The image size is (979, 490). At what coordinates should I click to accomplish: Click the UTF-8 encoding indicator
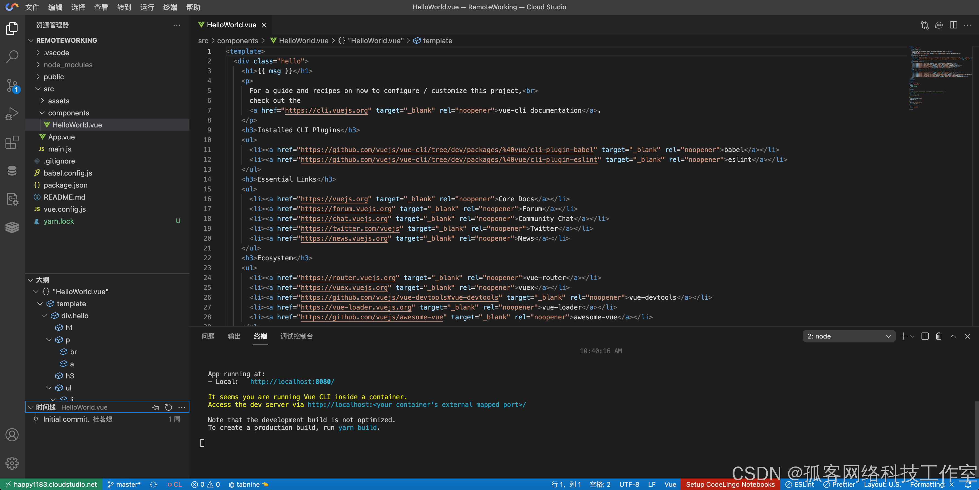(x=629, y=484)
